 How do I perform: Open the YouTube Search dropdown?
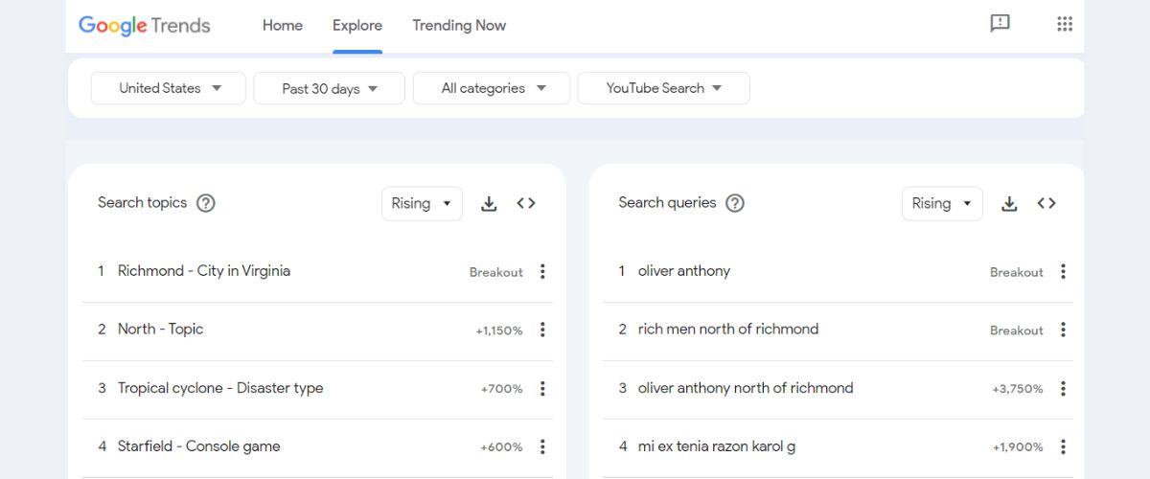pos(663,88)
